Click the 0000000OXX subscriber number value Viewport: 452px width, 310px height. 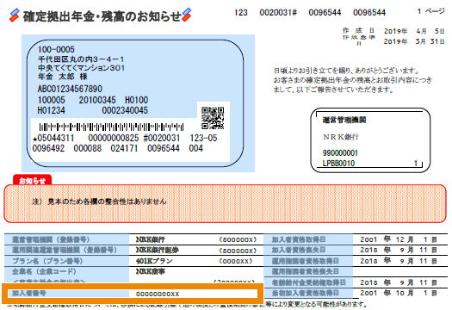(x=158, y=294)
